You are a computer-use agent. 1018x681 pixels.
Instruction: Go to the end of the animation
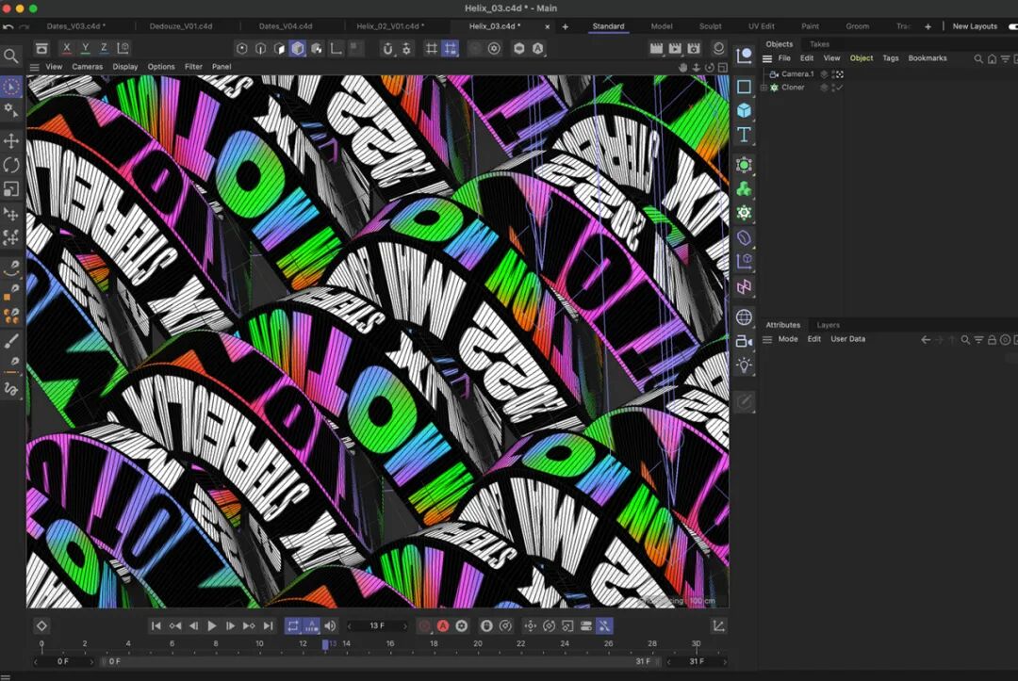click(x=268, y=625)
